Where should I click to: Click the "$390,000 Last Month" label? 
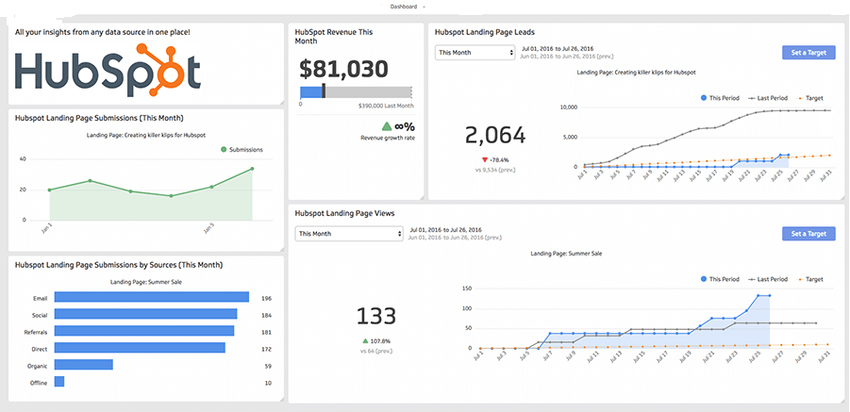pos(386,107)
